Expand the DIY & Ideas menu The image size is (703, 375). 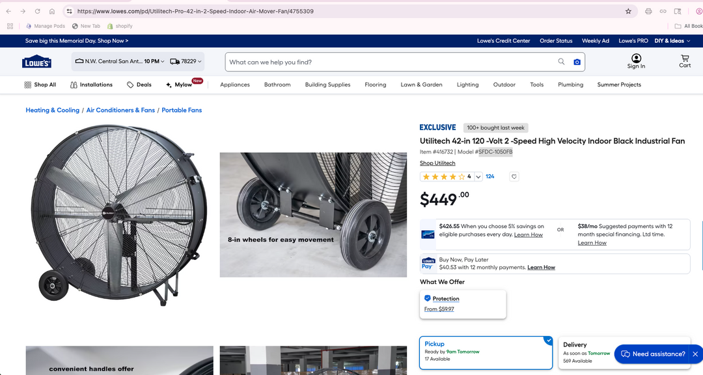(672, 41)
